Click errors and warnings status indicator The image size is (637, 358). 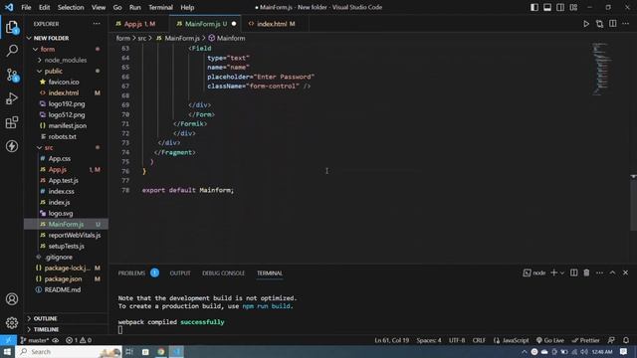(79, 340)
